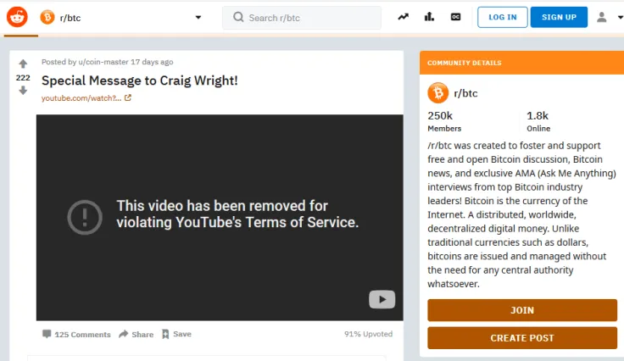Click the r/btc Bitcoin icon in sidebar
Viewport: 624px width, 361px height.
[437, 93]
